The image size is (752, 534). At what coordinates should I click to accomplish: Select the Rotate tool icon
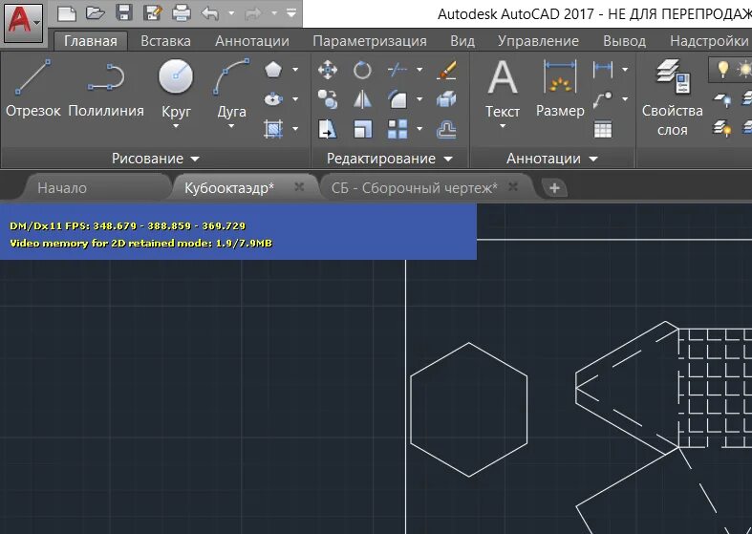(362, 70)
